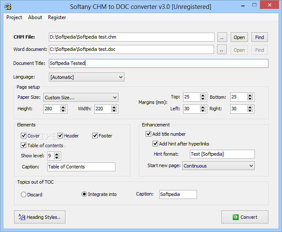Open the About menu
Viewport: 282px width, 232px height.
pos(35,17)
